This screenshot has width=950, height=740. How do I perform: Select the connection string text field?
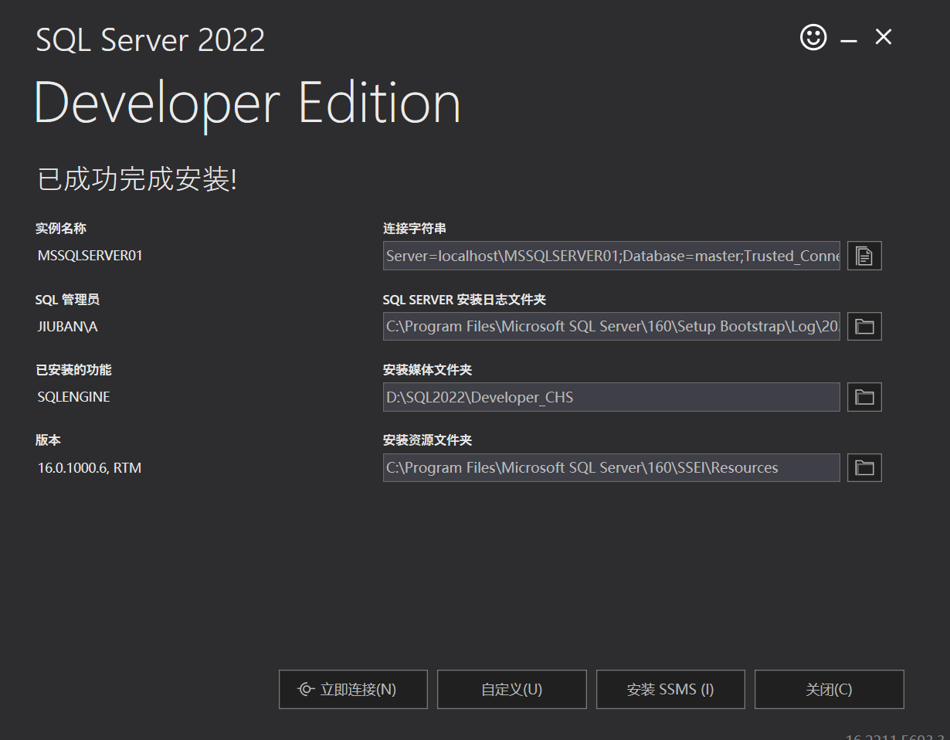(x=612, y=256)
